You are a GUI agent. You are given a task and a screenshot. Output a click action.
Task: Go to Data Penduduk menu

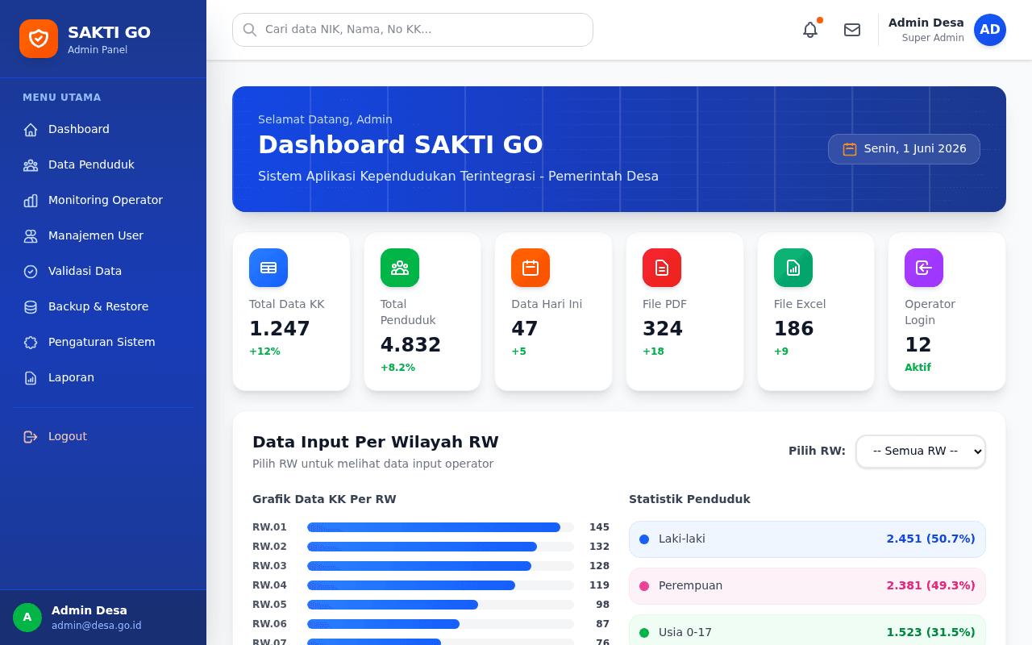[x=103, y=165]
